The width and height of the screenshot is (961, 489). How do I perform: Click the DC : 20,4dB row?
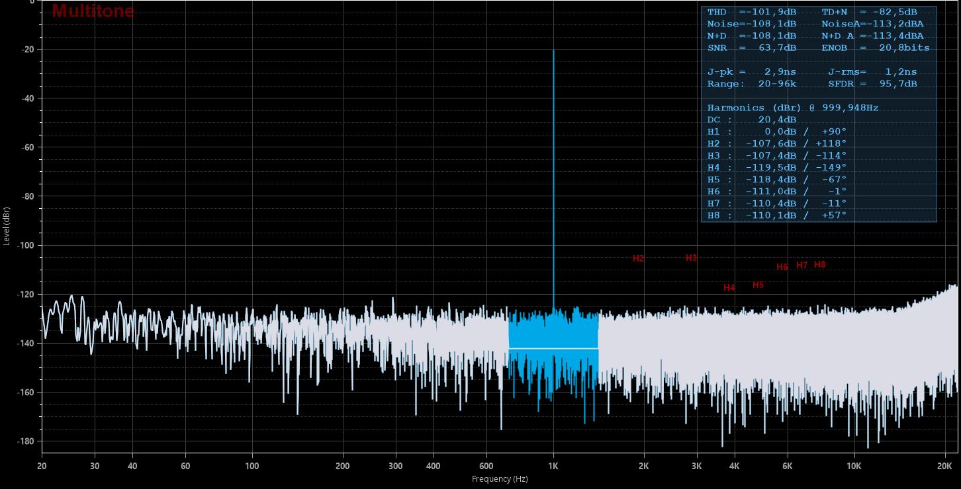[752, 120]
